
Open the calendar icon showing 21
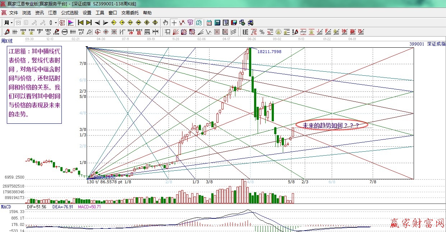(x=209, y=23)
